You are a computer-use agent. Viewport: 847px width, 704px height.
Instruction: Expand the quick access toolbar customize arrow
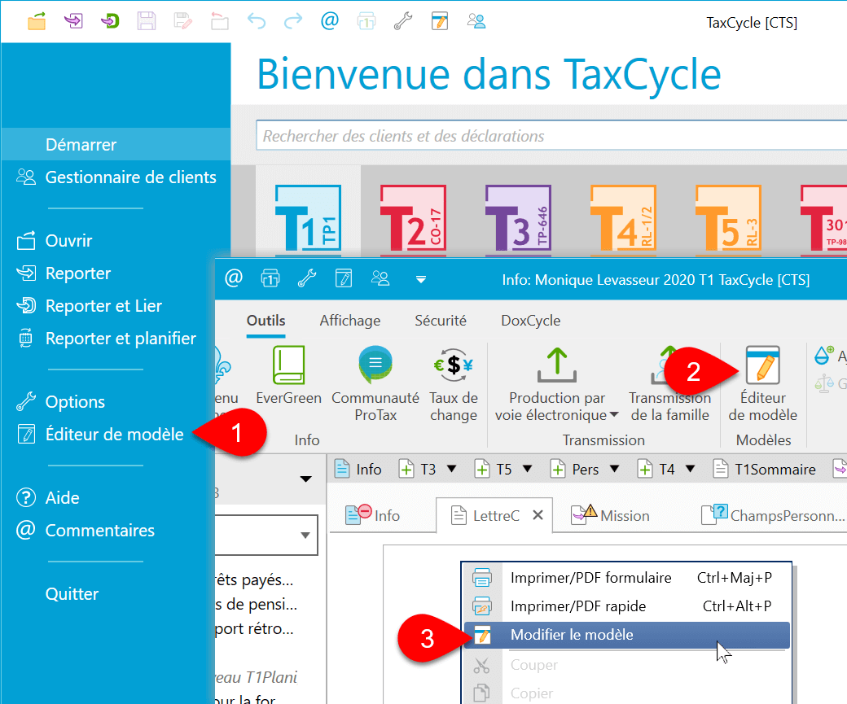[421, 279]
